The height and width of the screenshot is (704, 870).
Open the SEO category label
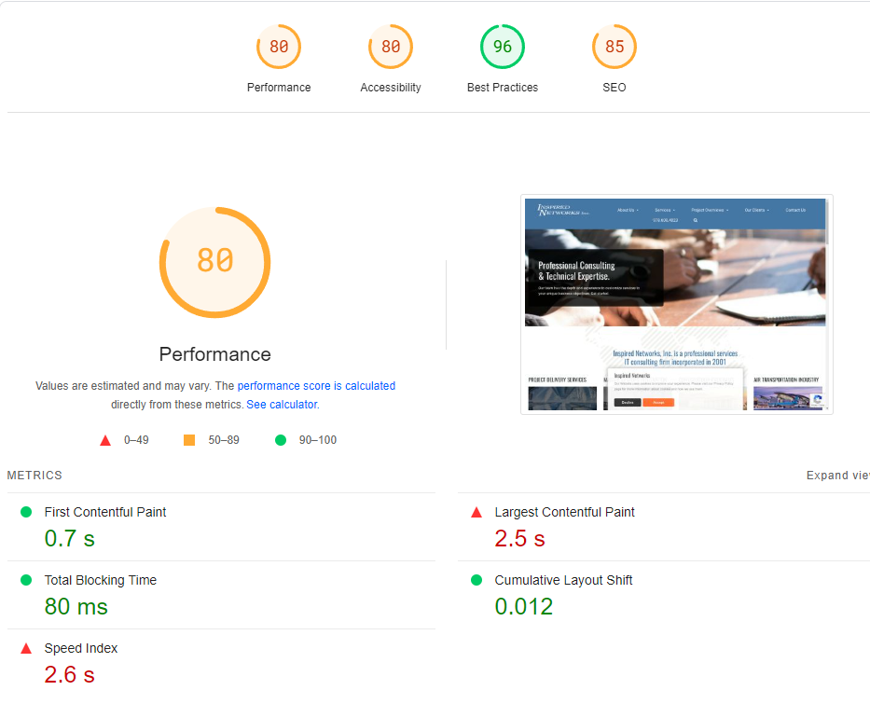click(615, 87)
